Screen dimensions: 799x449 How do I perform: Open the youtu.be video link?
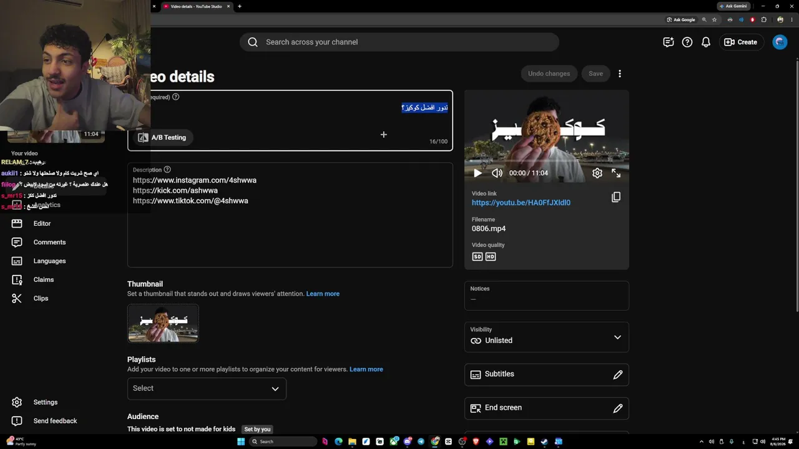point(521,203)
